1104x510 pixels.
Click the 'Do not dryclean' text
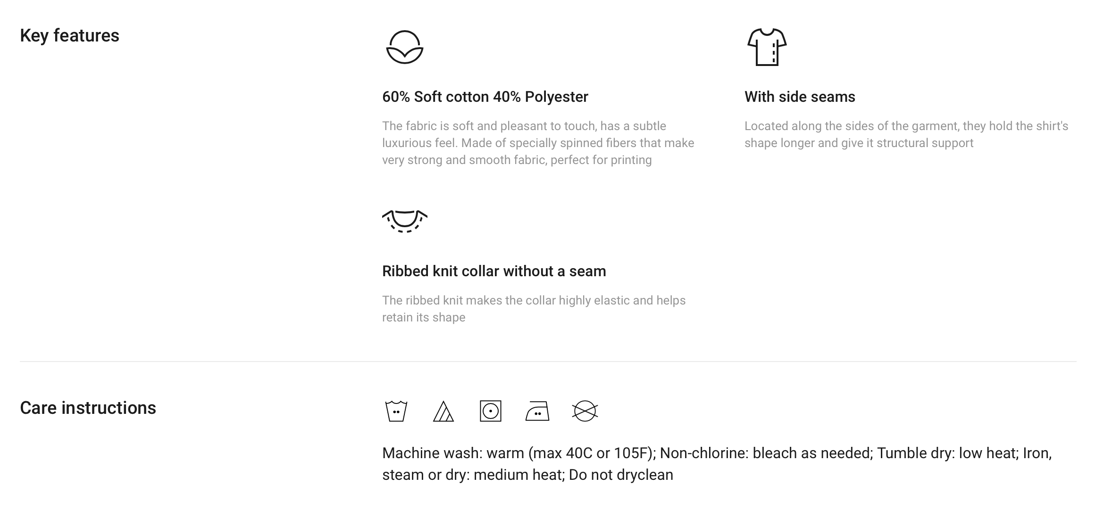click(x=621, y=475)
